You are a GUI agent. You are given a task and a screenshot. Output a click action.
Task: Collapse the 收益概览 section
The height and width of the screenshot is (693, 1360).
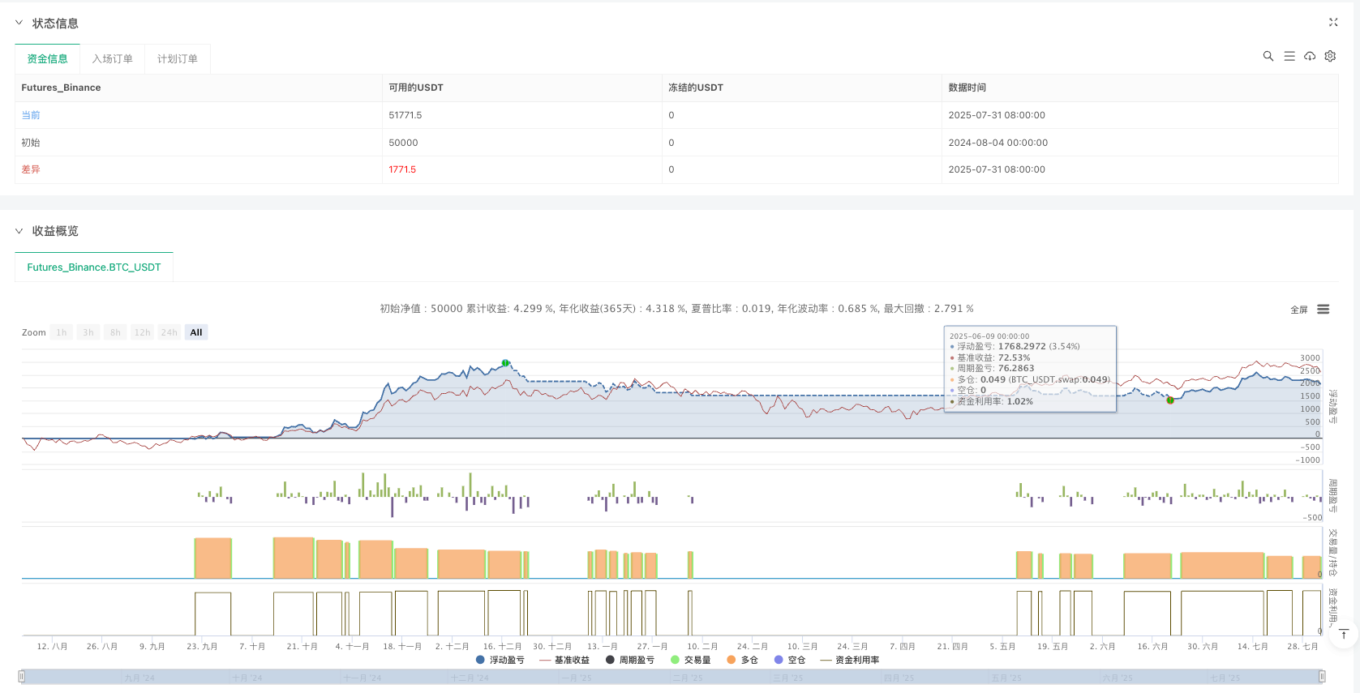19,231
